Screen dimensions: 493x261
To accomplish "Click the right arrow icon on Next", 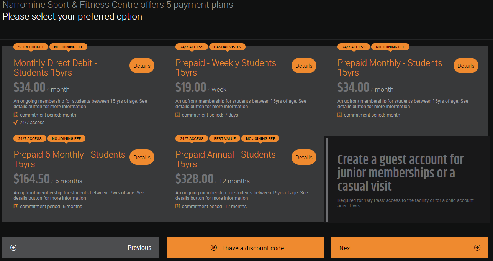I will [477, 248].
